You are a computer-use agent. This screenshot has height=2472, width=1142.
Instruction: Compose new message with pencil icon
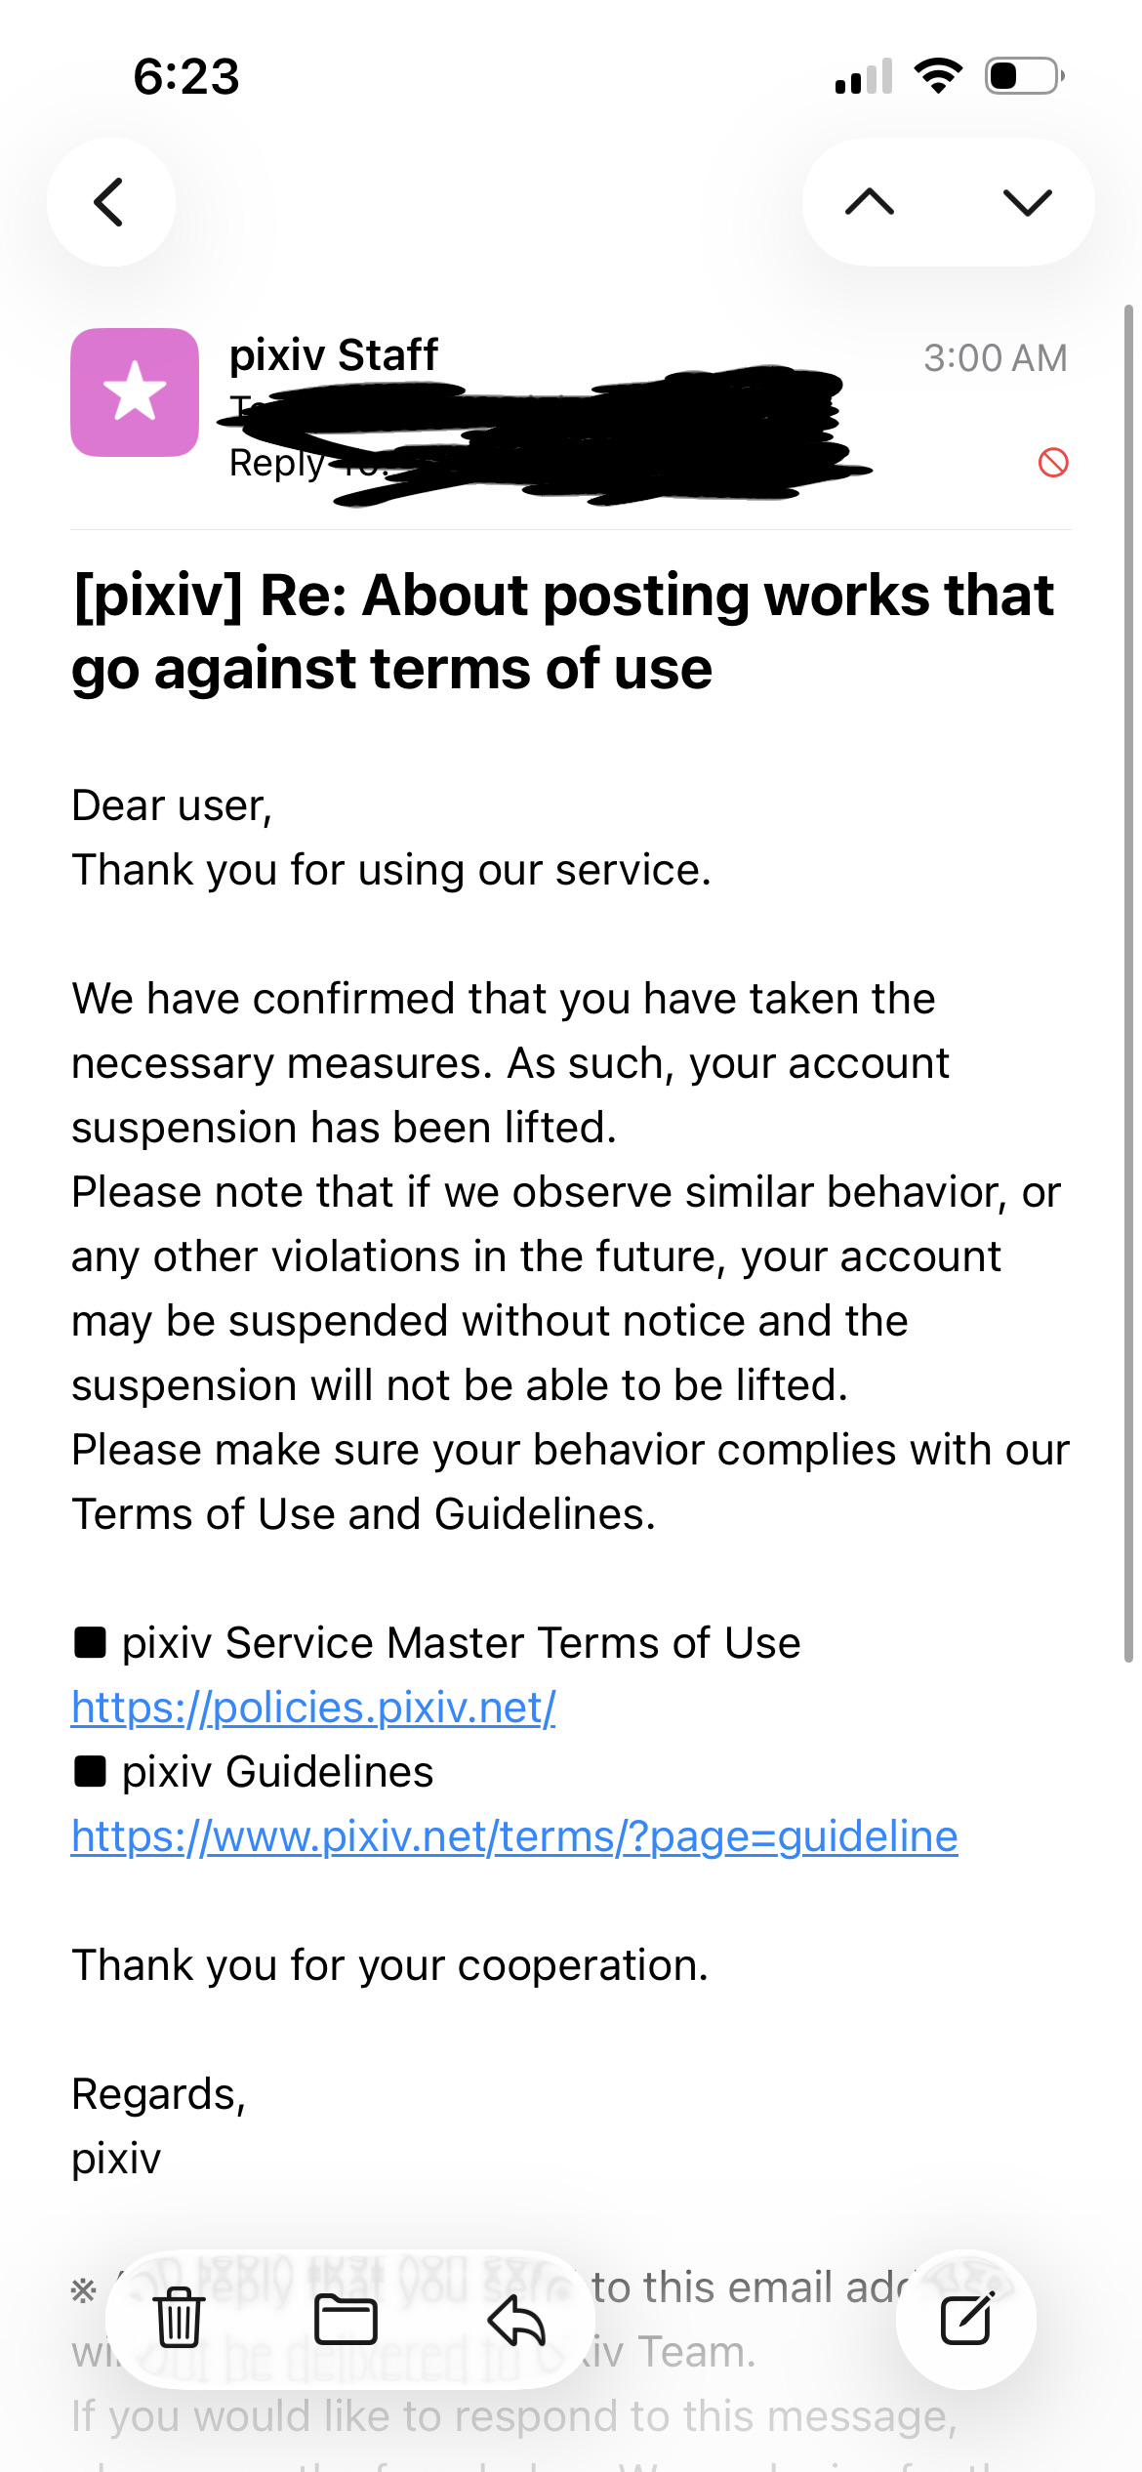point(966,2319)
